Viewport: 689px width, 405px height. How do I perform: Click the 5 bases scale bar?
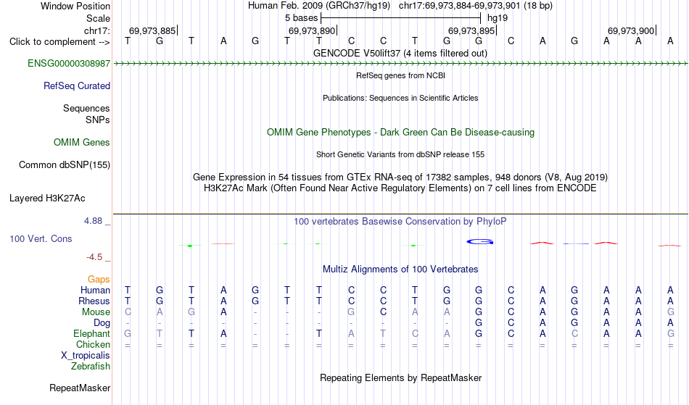point(401,18)
